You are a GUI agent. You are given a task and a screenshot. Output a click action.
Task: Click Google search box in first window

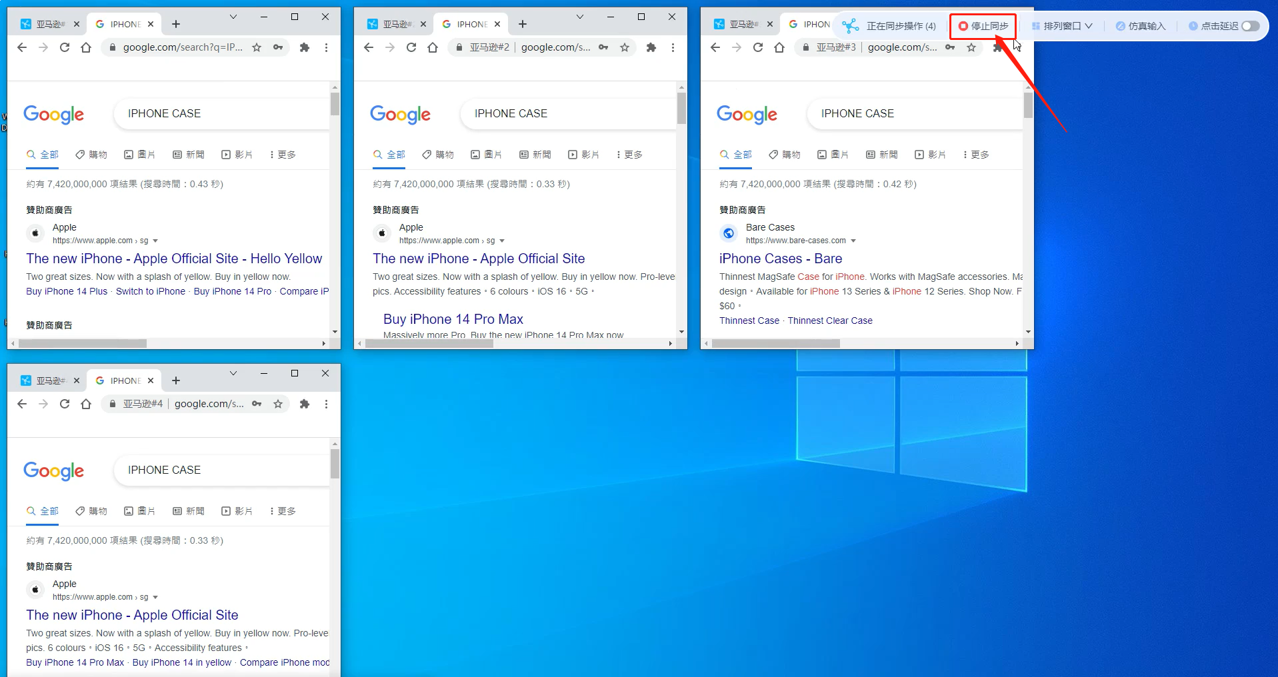point(222,113)
